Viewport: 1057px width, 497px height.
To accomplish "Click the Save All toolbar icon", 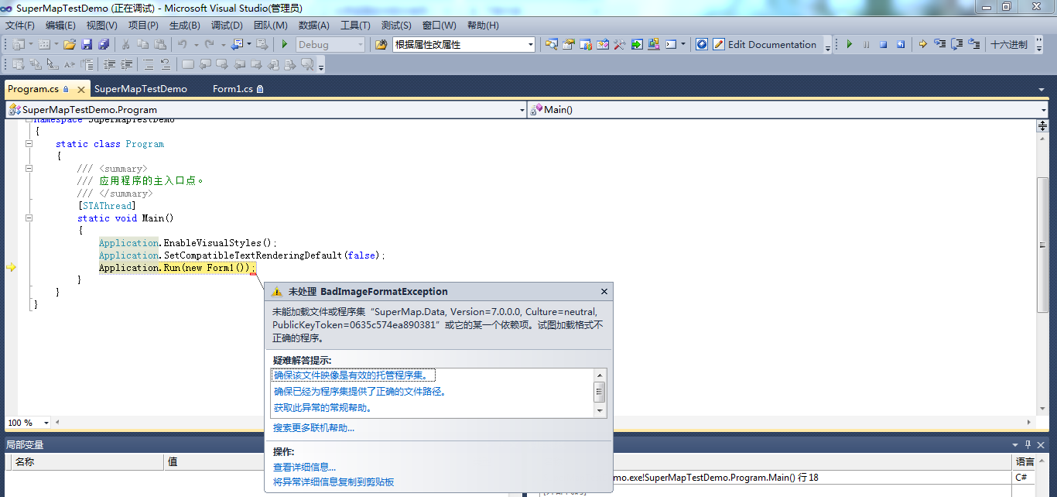I will tap(103, 45).
